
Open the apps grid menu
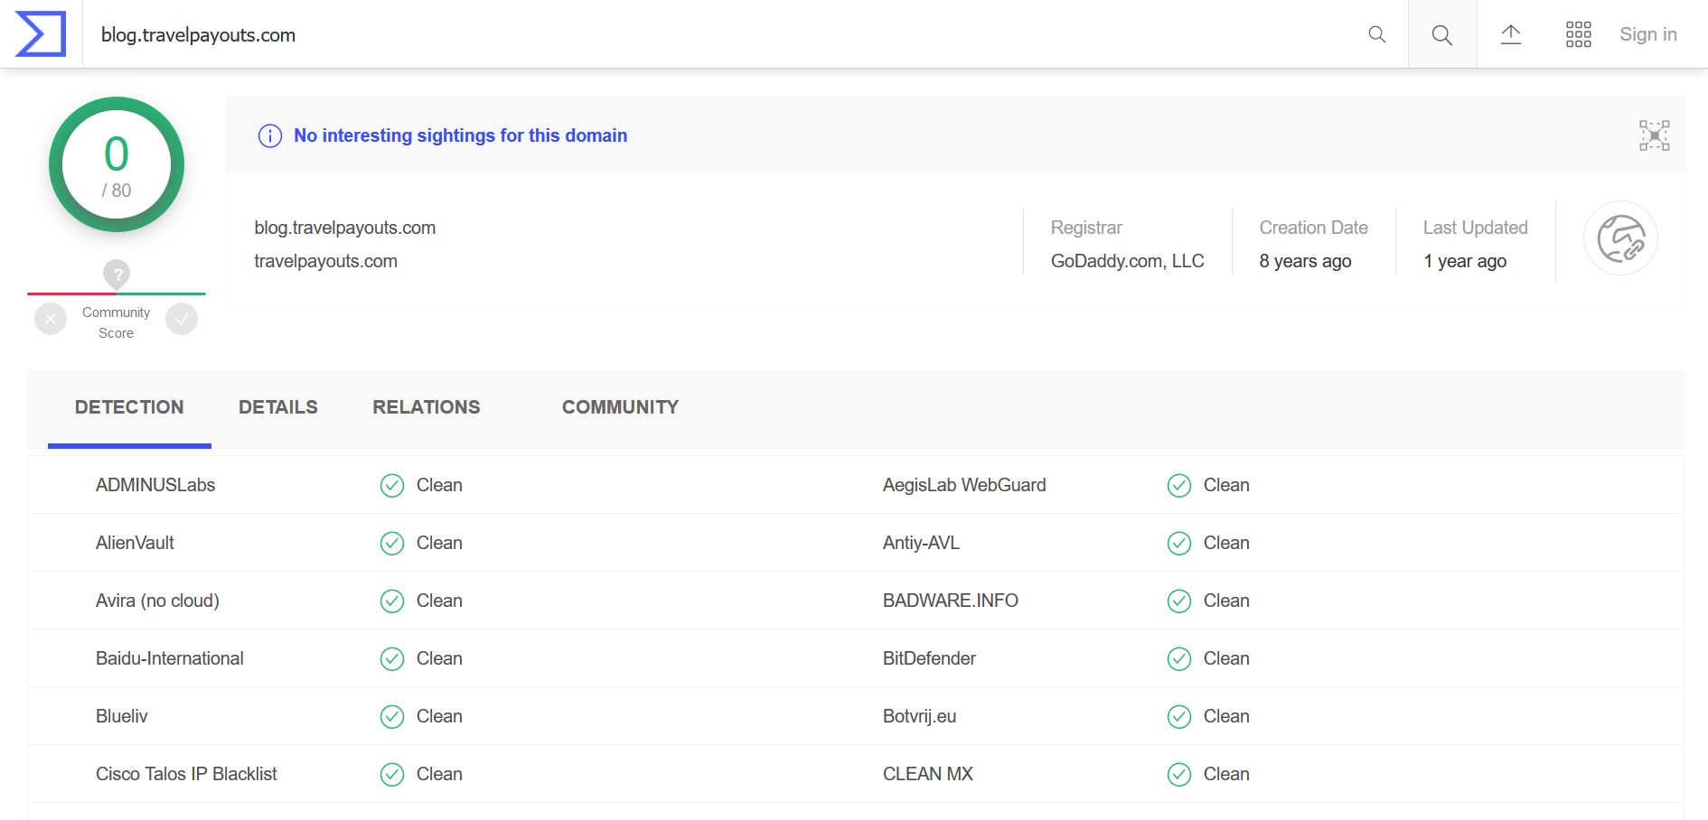(1578, 34)
